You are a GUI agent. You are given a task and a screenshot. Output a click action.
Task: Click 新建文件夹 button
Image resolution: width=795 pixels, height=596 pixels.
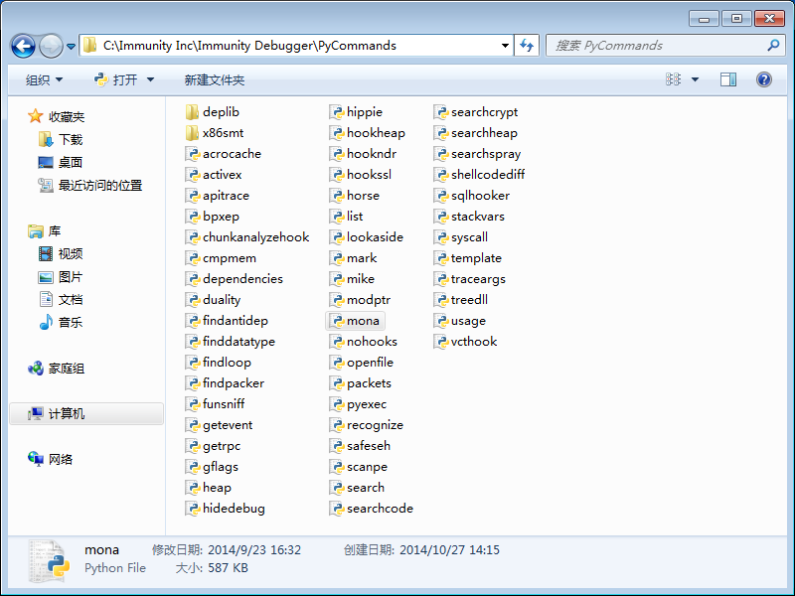pos(215,80)
